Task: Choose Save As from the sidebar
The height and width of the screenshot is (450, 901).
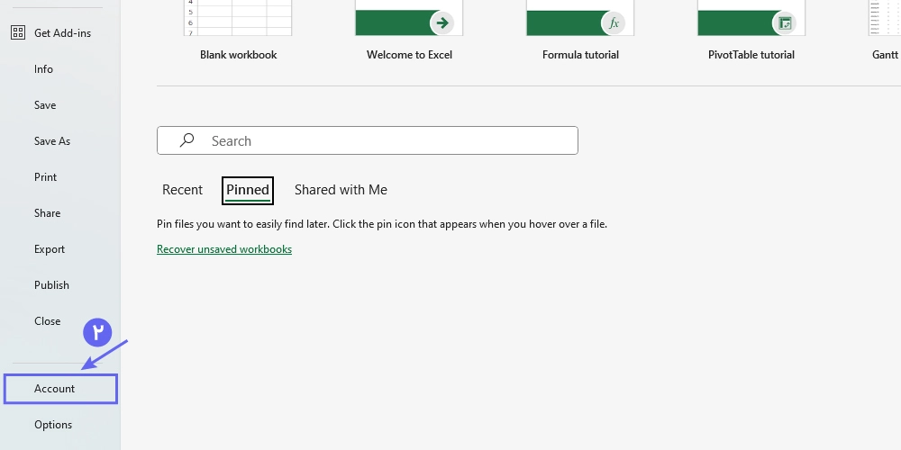Action: 52,141
